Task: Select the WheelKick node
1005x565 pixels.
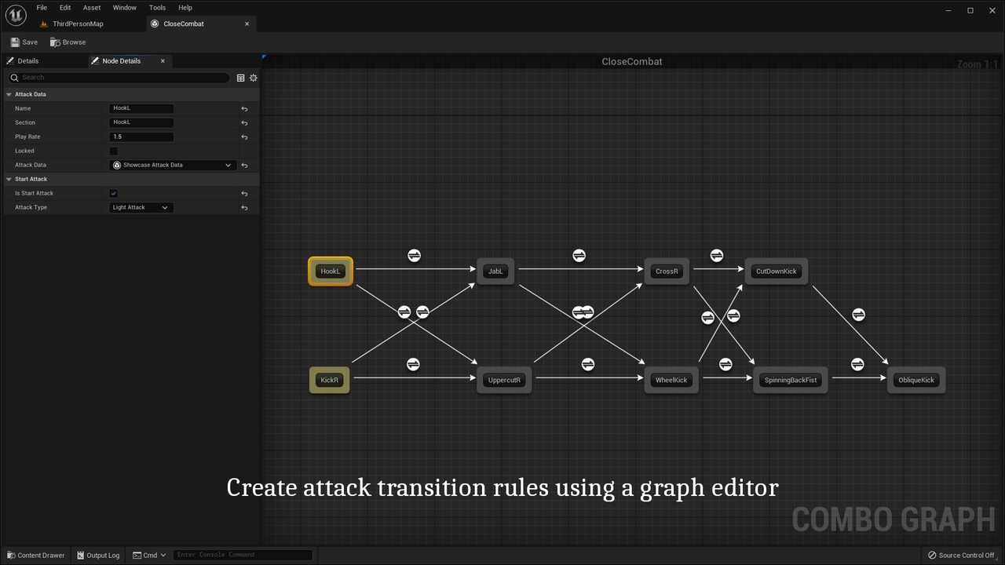Action: [671, 380]
